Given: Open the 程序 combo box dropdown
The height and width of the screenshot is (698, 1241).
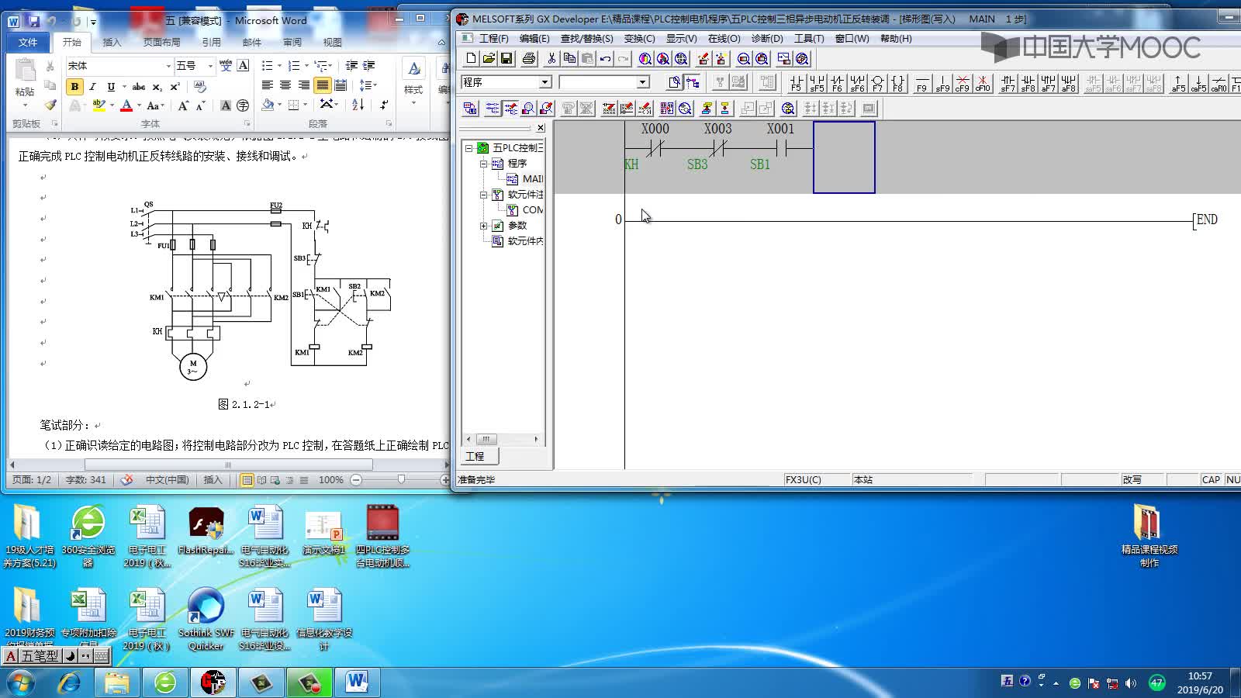Looking at the screenshot, I should point(545,82).
